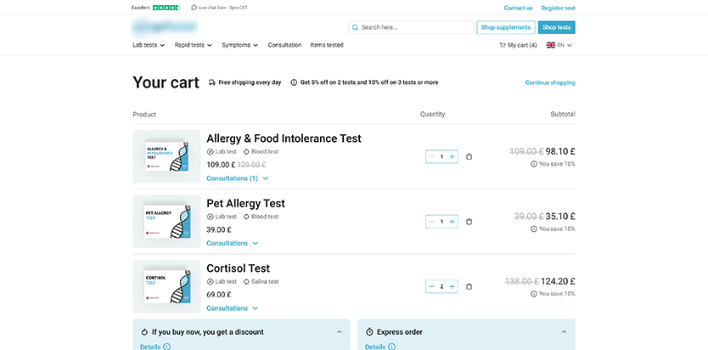Increase Pet Allergy Test quantity
The width and height of the screenshot is (708, 350).
tap(452, 222)
